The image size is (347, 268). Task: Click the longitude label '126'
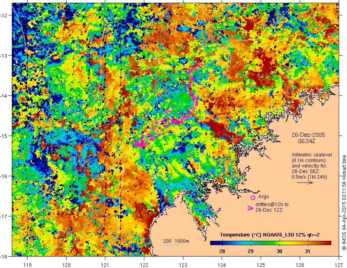300,265
